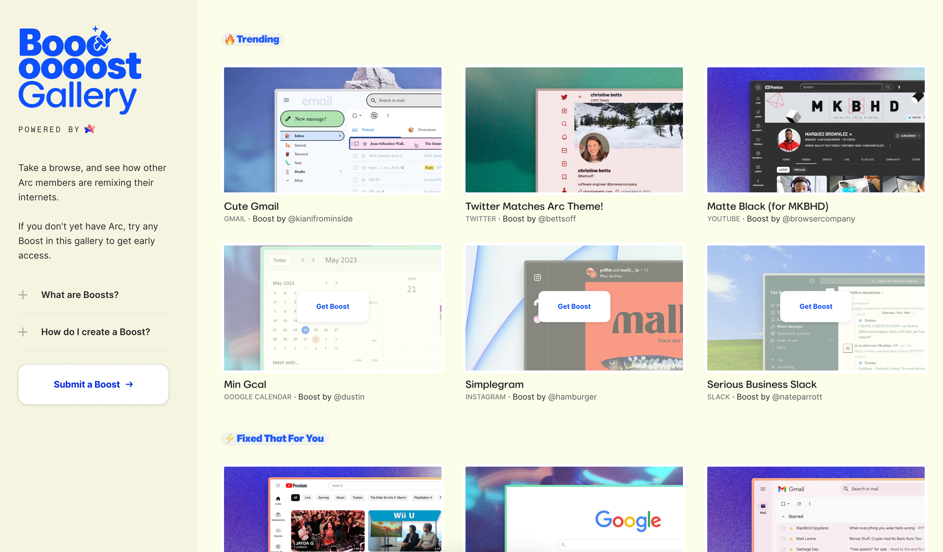
Task: Open the Google search boost thumbnail
Action: point(574,509)
